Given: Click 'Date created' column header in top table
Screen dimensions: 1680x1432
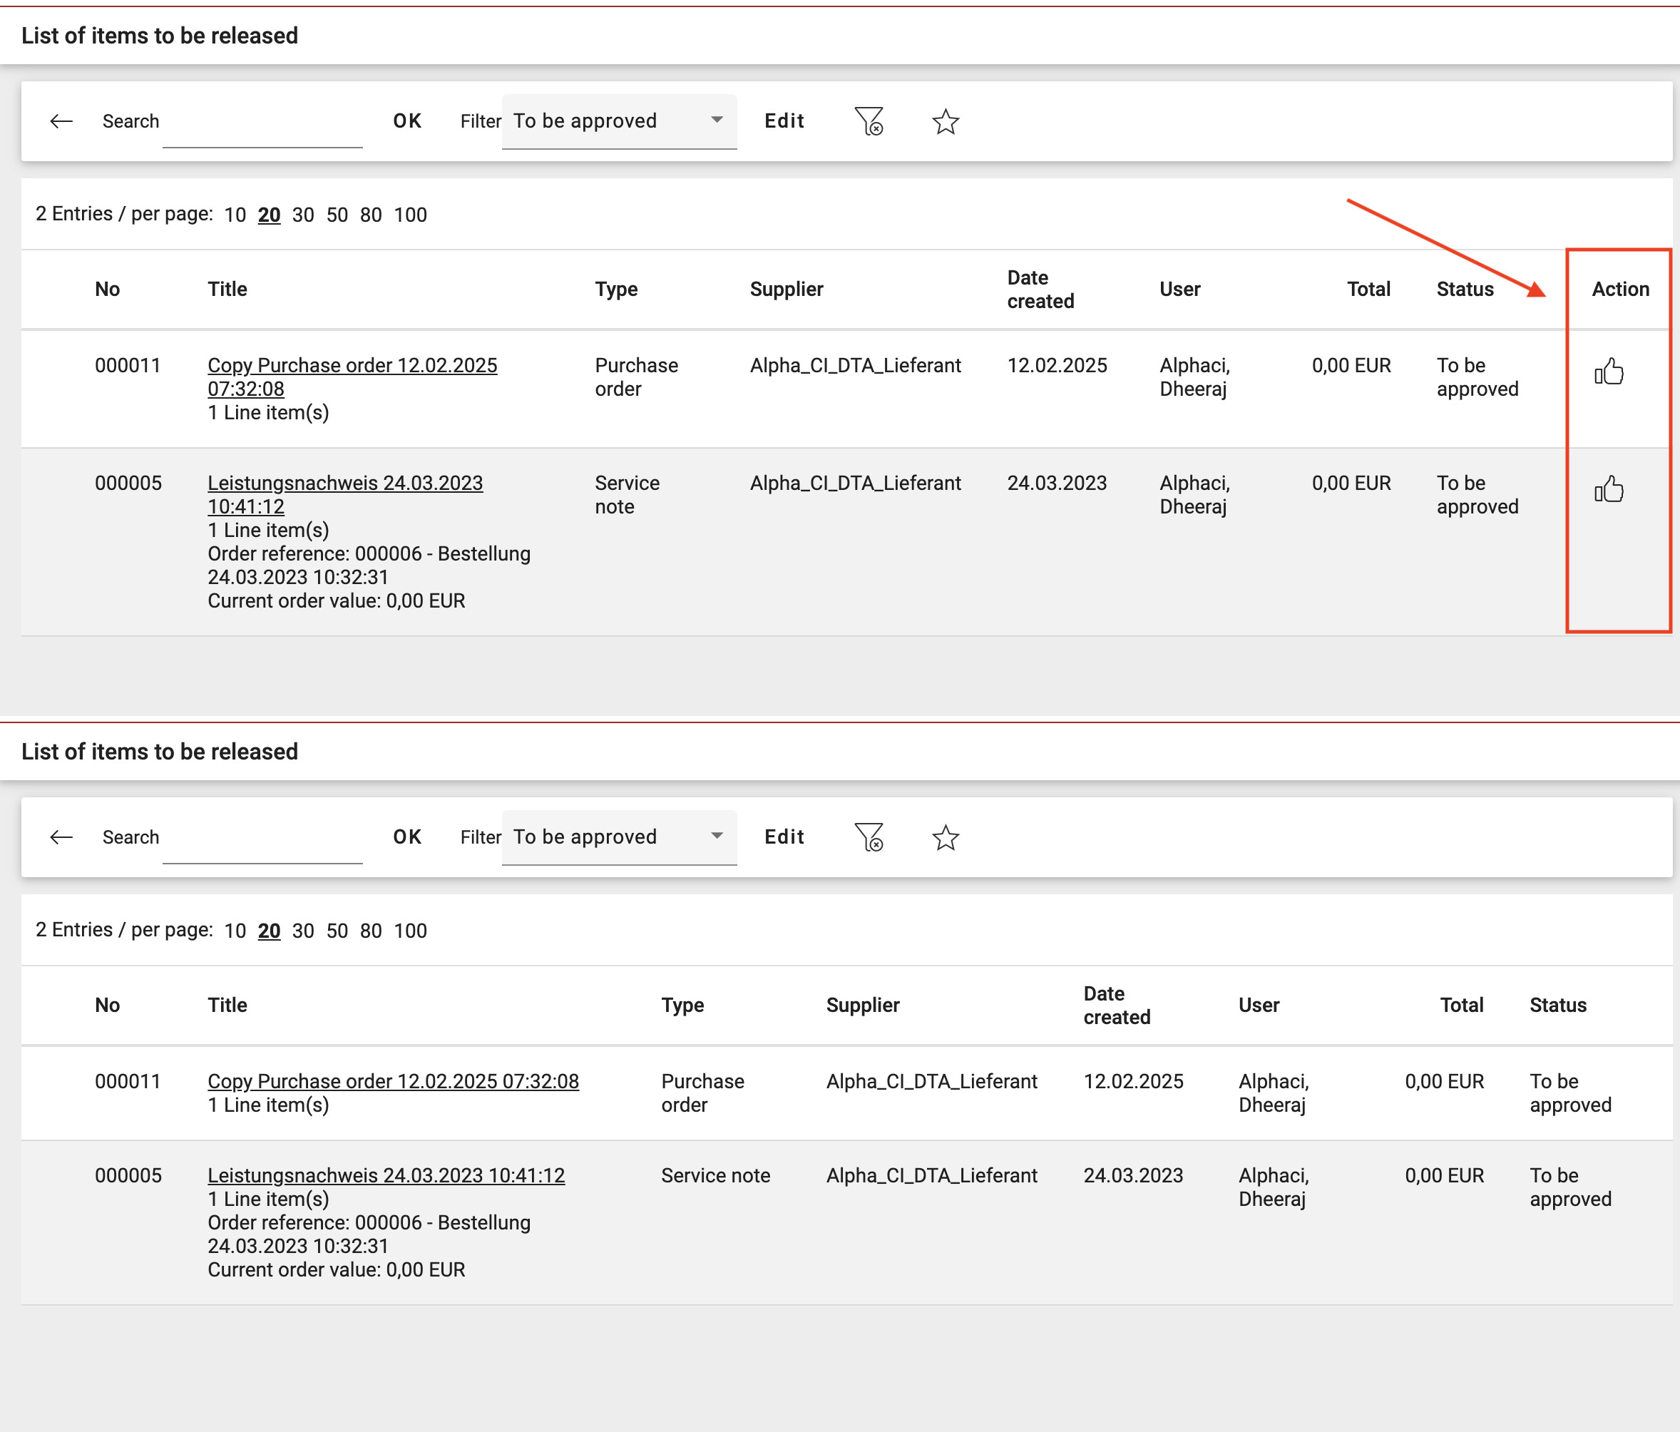Looking at the screenshot, I should [1040, 290].
